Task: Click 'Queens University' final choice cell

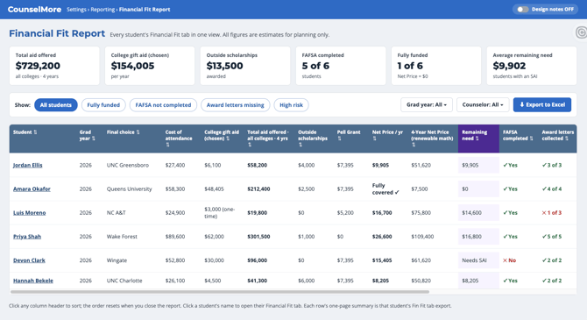Action: [129, 188]
